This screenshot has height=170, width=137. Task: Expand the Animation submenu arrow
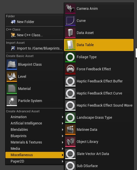coord(63,117)
